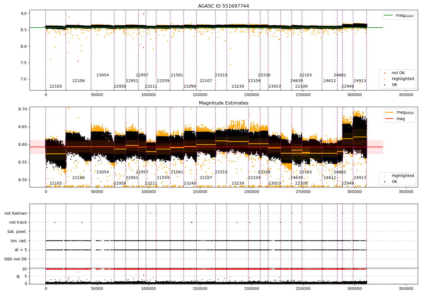Viewport: 422px width, 295px height.
Task: Select 'not OK' in top plot legend
Action: [398, 73]
